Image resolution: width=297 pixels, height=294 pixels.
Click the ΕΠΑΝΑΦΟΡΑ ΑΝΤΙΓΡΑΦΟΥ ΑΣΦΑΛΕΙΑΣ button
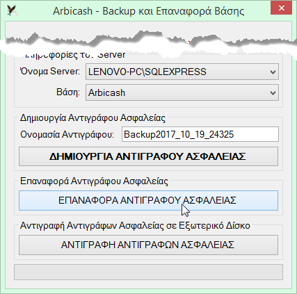[148, 200]
